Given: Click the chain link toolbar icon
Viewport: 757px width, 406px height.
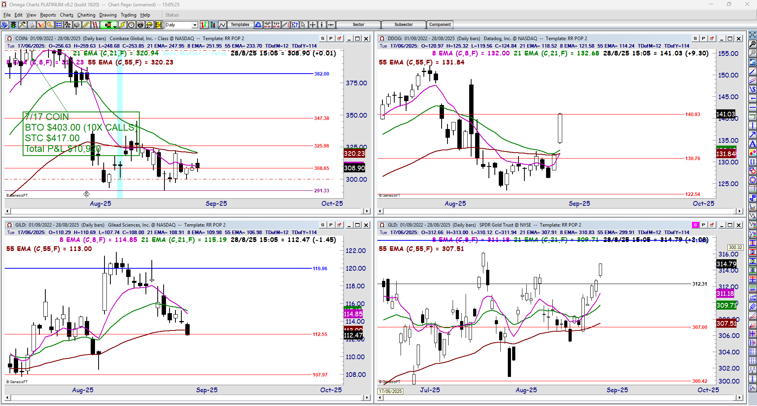Looking at the screenshot, I should 86,25.
